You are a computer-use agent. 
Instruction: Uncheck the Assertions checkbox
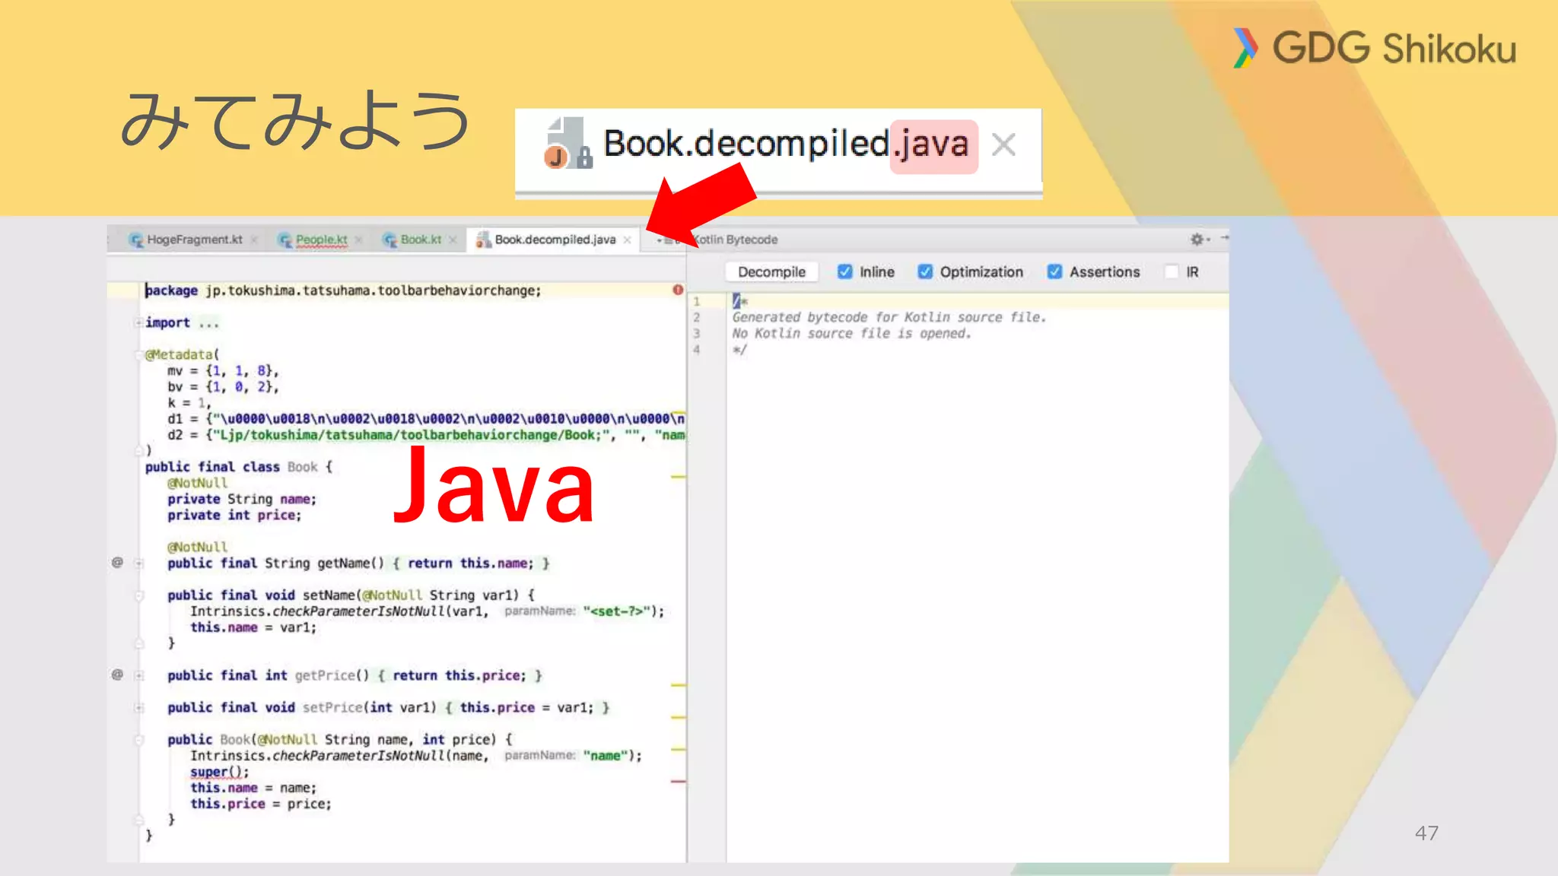pyautogui.click(x=1054, y=271)
